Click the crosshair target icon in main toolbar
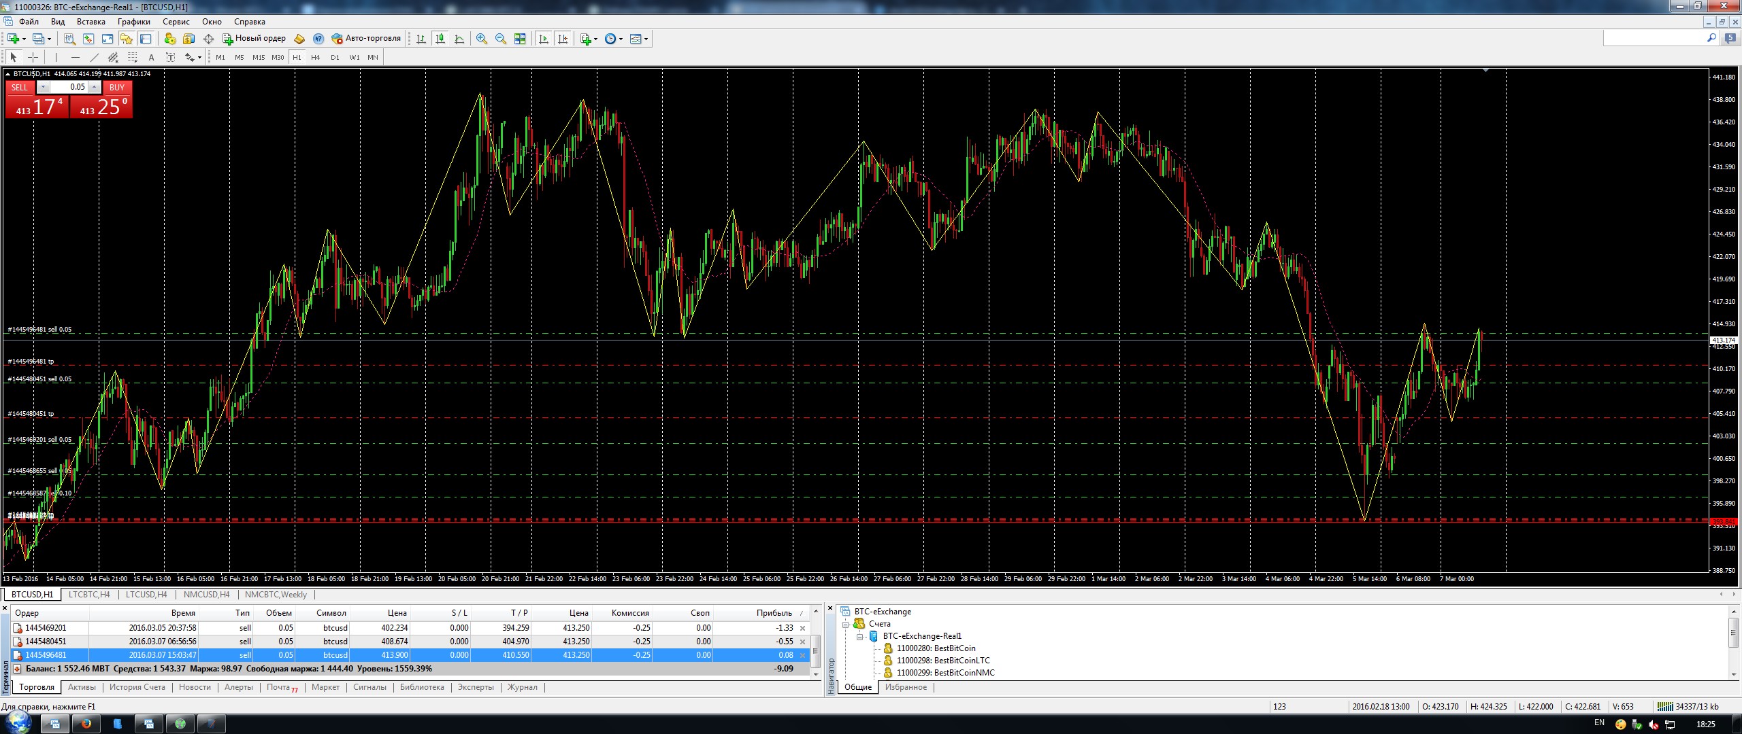Viewport: 1742px width, 734px height. (x=208, y=39)
